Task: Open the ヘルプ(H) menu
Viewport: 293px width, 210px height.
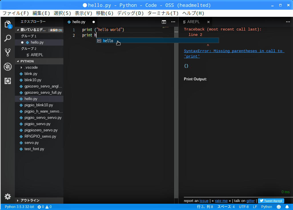Action: (193, 13)
